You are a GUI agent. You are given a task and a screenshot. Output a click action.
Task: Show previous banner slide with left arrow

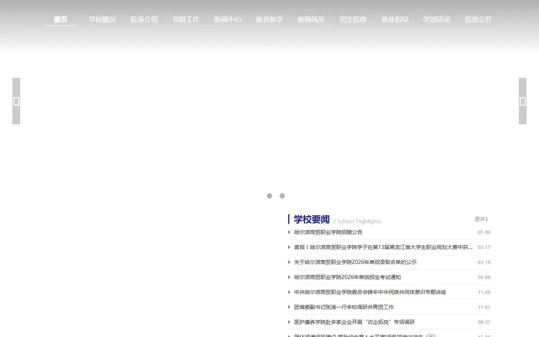(16, 101)
